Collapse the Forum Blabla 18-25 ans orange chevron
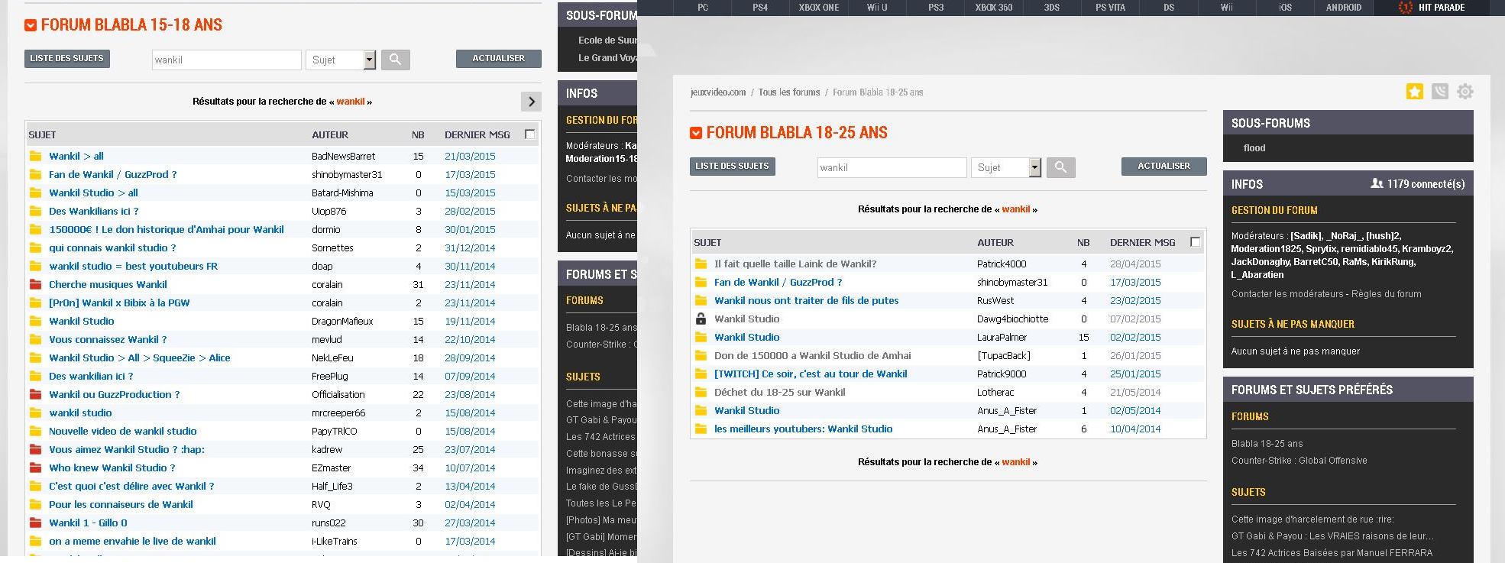The height and width of the screenshot is (563, 1505). pyautogui.click(x=695, y=133)
